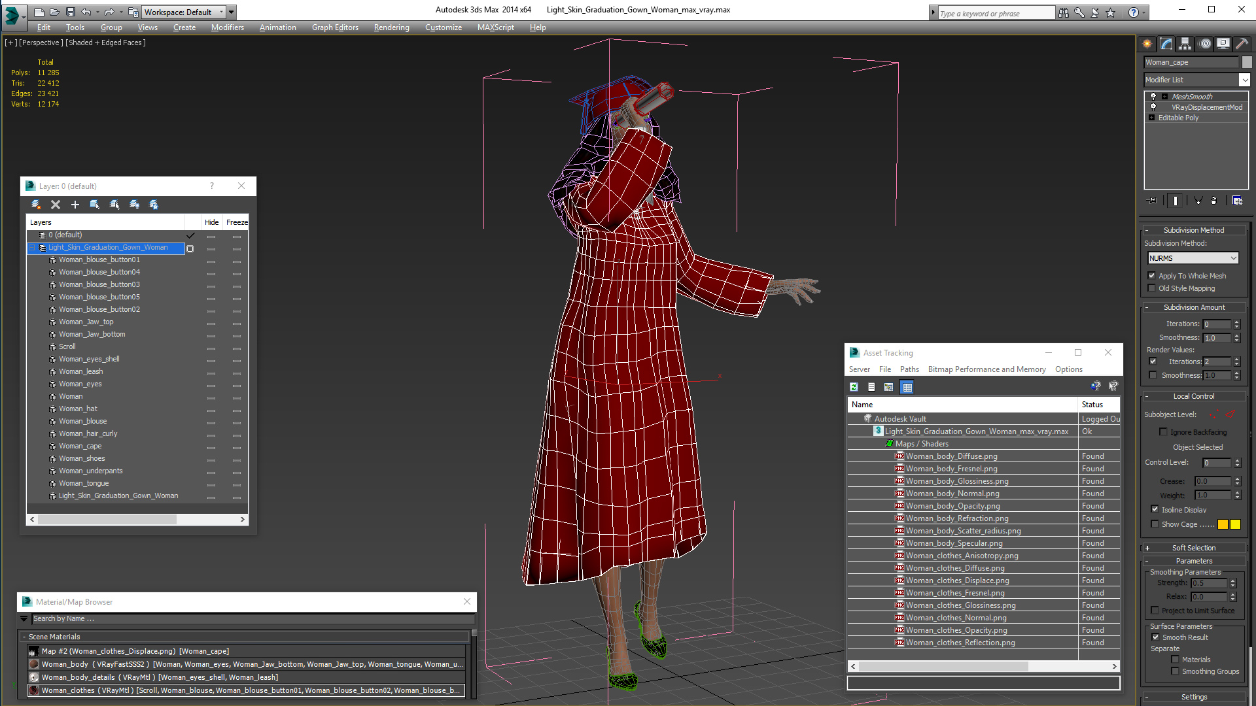Open the Modifier List dropdown
Viewport: 1256px width, 706px height.
[1244, 80]
